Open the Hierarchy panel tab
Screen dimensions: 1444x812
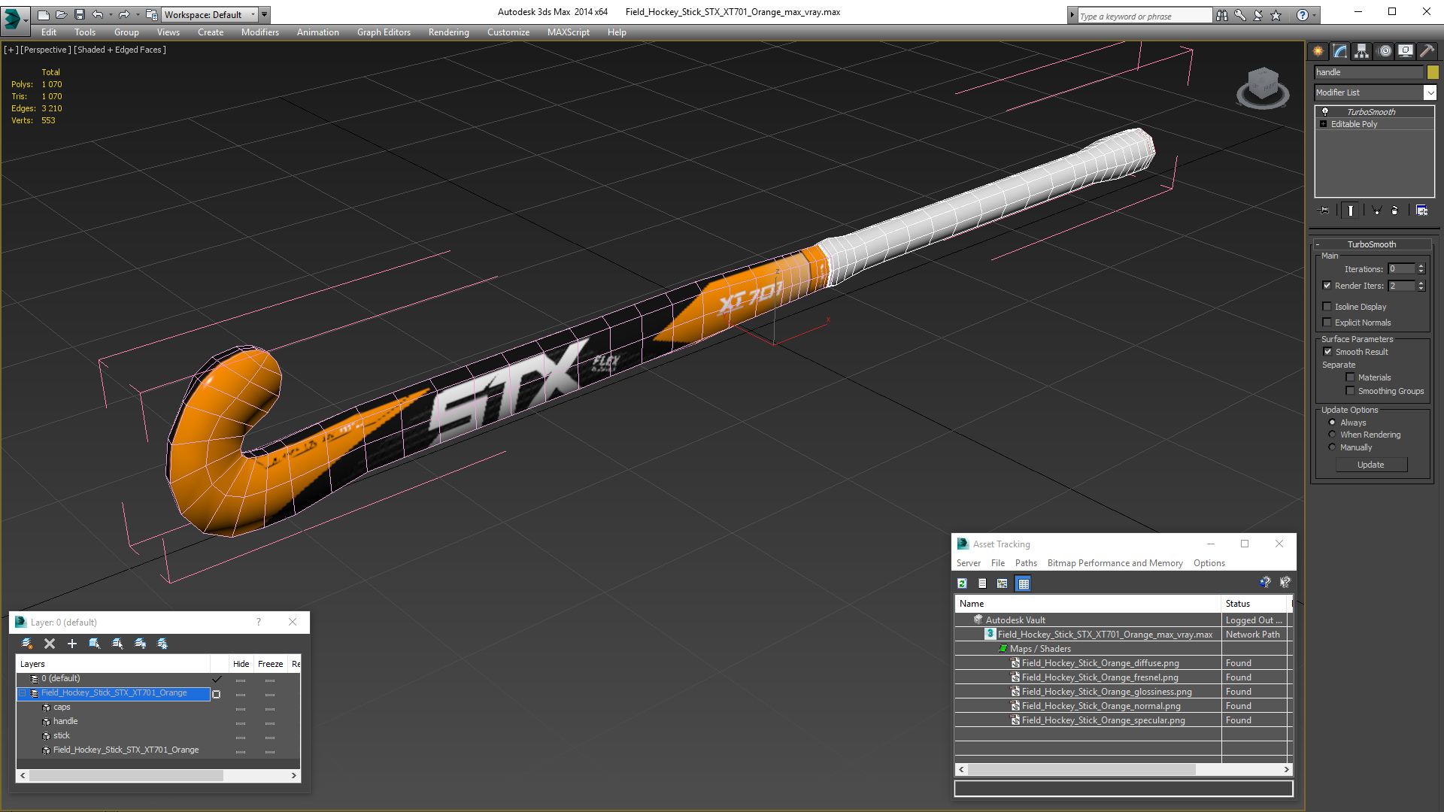[1361, 51]
